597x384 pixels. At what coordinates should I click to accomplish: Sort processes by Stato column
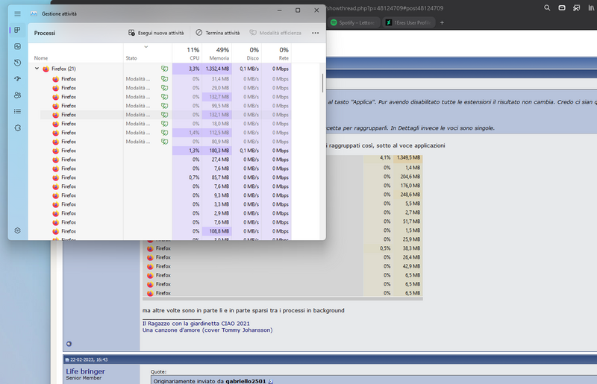[131, 58]
